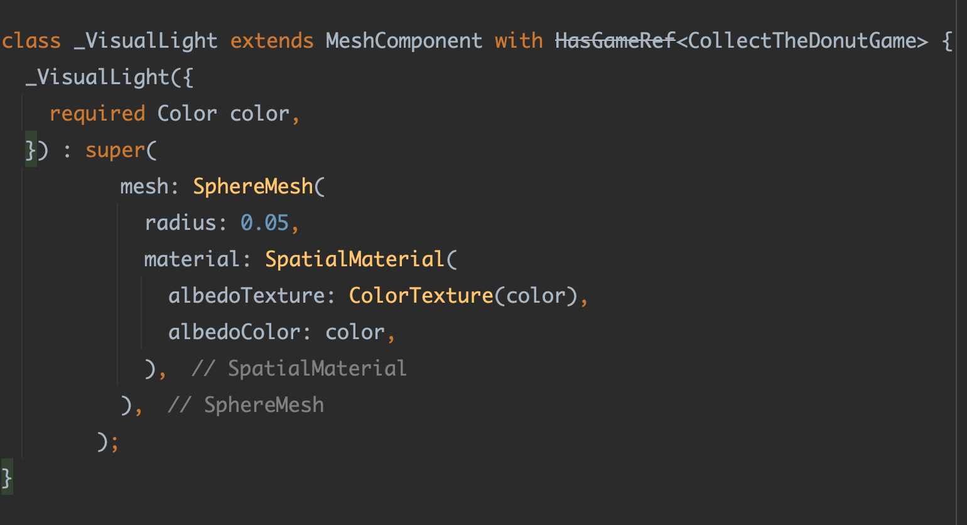
Task: Click the MeshComponent superclass name
Action: point(404,41)
